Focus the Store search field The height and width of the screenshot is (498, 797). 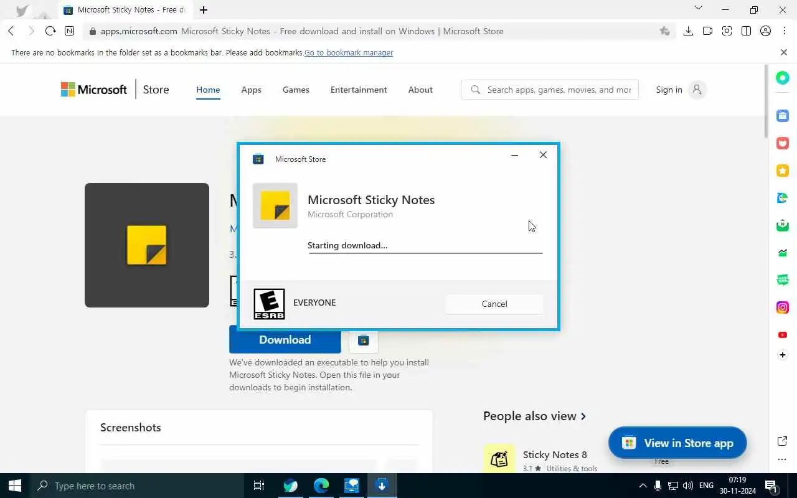click(x=550, y=90)
